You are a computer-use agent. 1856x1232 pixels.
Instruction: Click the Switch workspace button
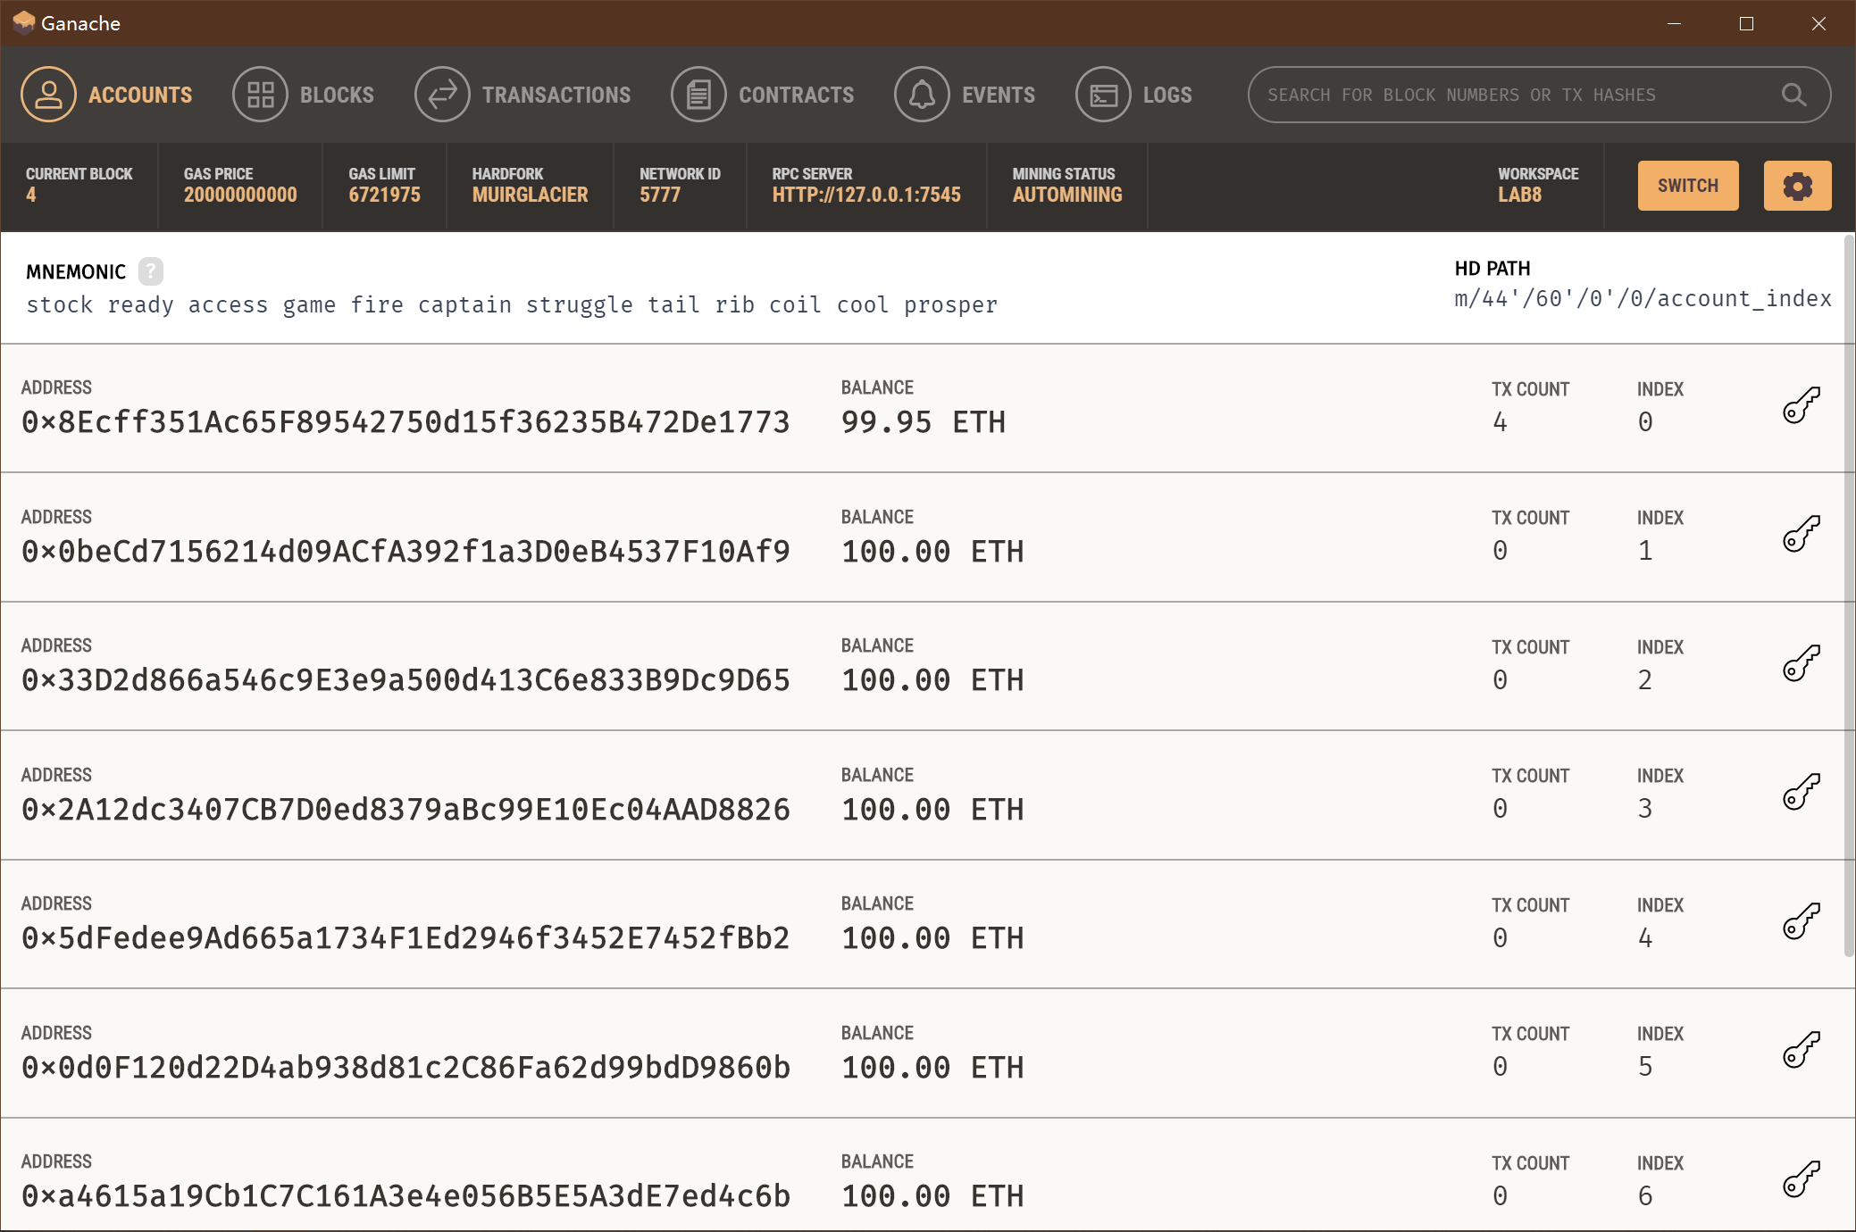[1688, 186]
